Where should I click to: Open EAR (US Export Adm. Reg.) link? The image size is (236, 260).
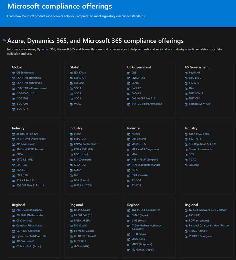point(147,104)
